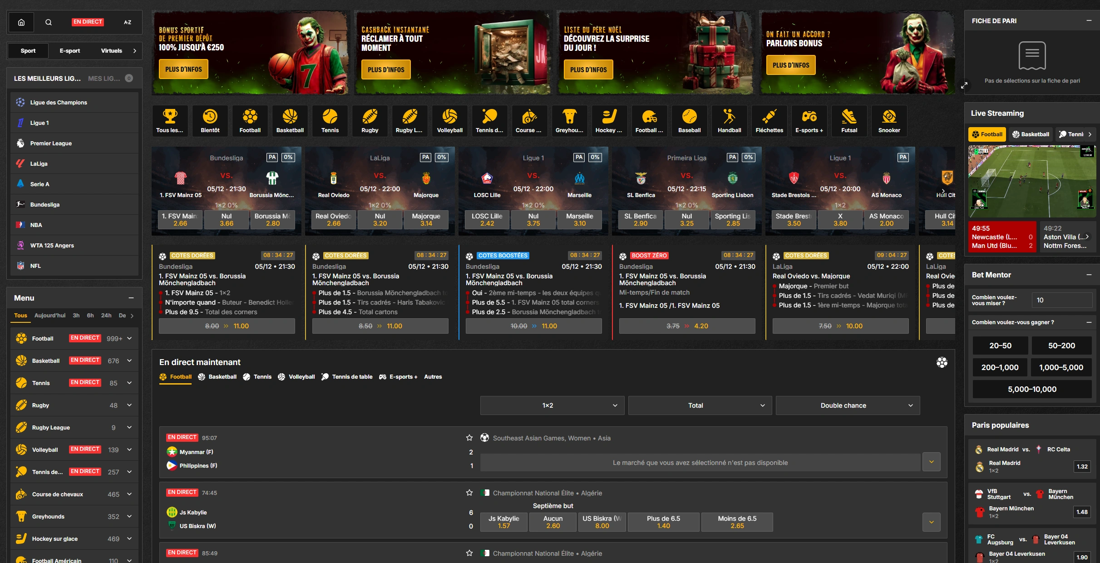Click PLUS D'INFOS on the bonus banner
Screen dimensions: 1100x563
183,69
